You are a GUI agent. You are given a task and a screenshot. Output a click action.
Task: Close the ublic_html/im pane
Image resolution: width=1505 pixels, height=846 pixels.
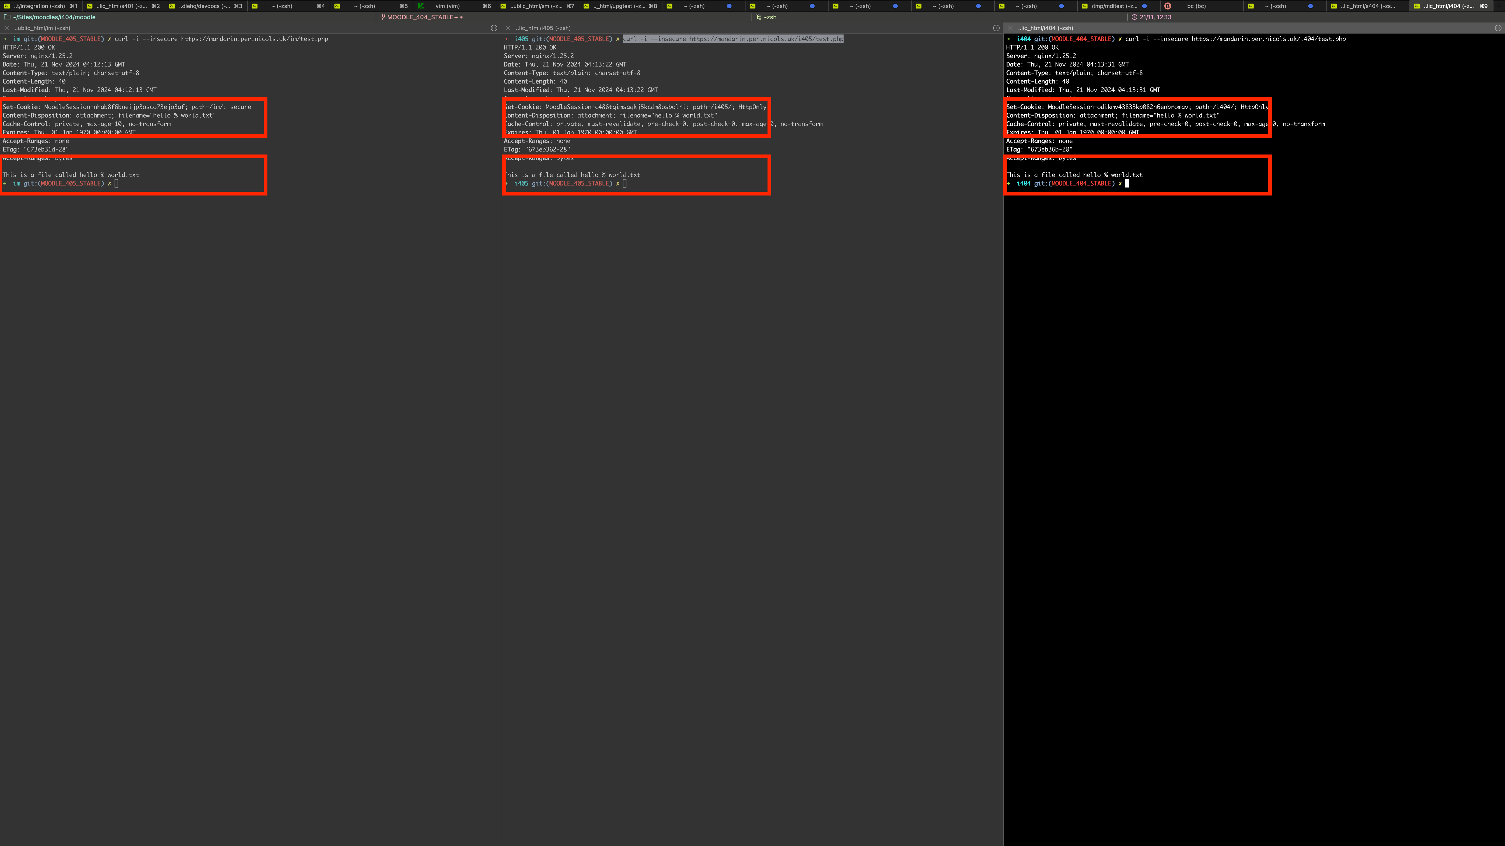7,28
